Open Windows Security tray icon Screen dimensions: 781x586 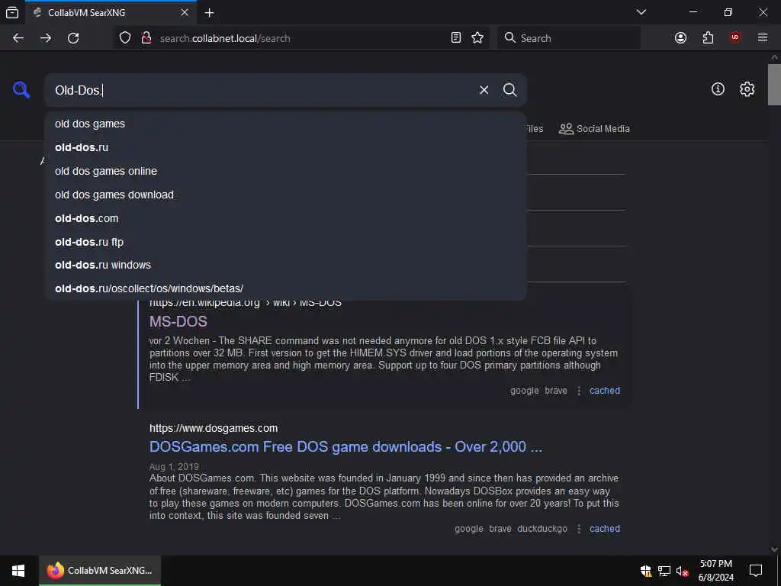[x=646, y=571]
